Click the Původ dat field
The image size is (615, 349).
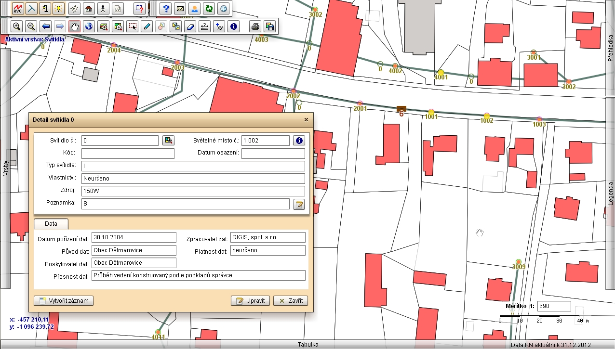point(134,250)
